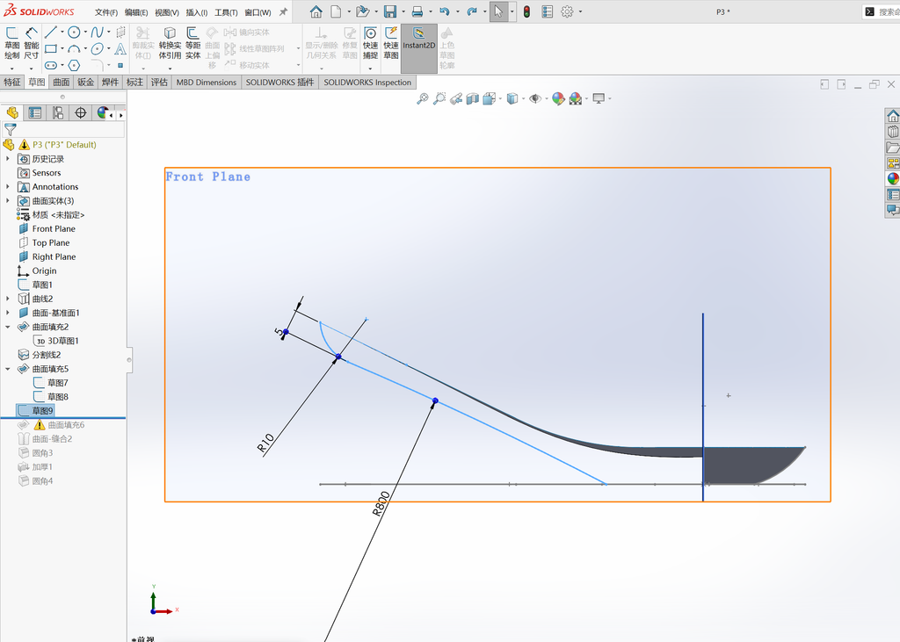Switch to the SOLIDWORKS Inspection tab

(367, 82)
